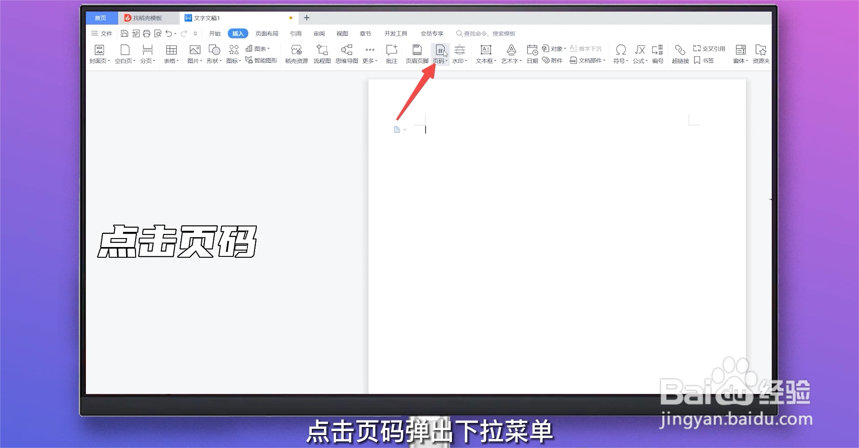Switch to the Home (开始) tab
Screen dimensions: 859x448
point(215,33)
